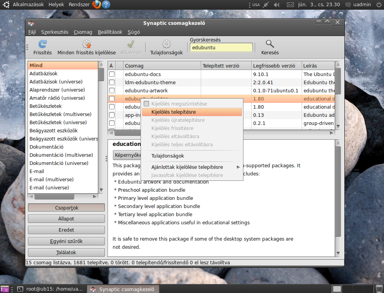Click the Frissítés reload icon
Viewport: 384px width, 293px height.
pos(42,44)
